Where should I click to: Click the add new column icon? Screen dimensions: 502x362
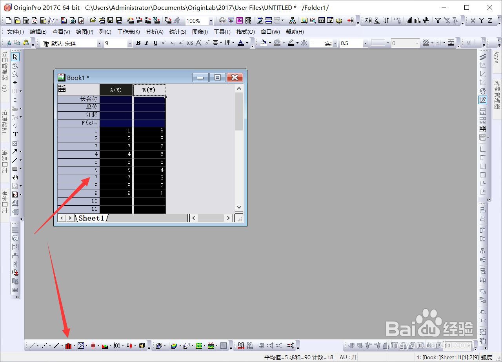point(351,20)
